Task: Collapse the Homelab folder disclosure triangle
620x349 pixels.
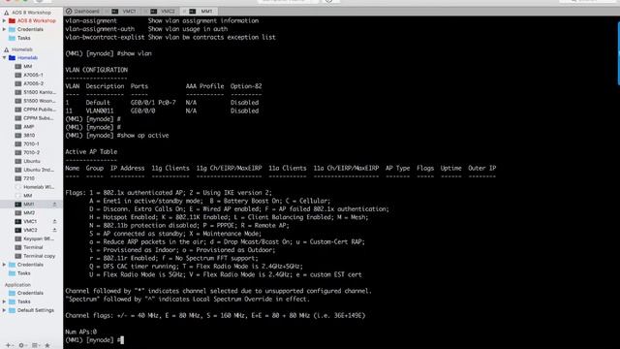Action: [x=4, y=58]
